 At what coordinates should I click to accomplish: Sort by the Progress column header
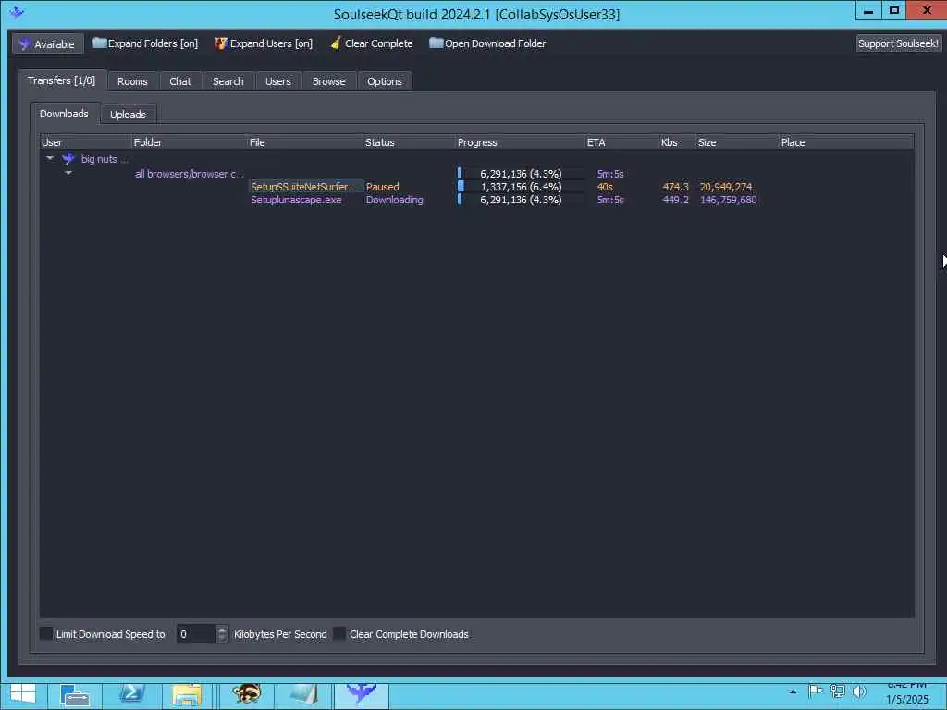[520, 142]
